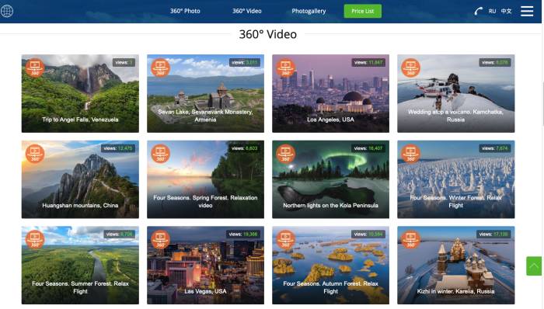Click 360 video icon on Angel Falls card

(35, 68)
